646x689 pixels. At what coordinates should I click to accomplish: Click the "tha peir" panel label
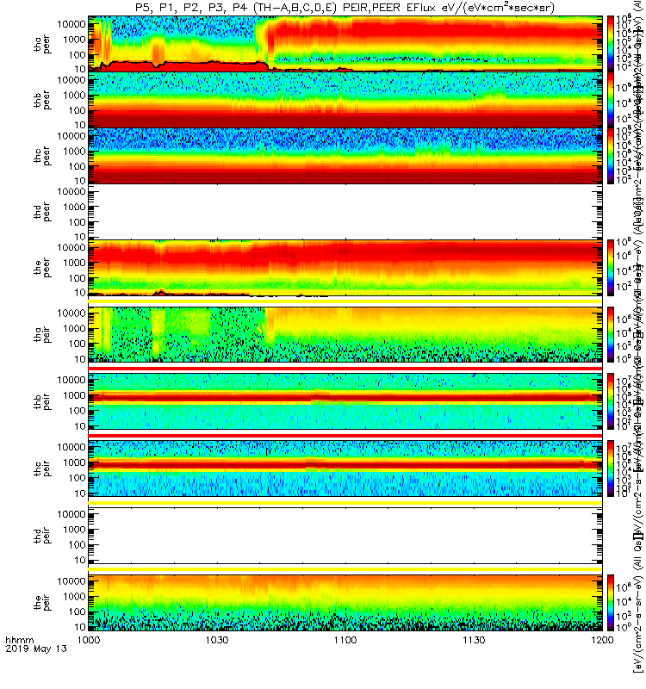pos(42,334)
